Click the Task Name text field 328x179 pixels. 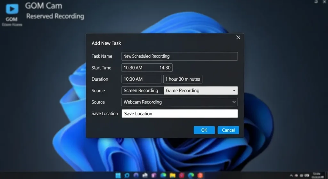pyautogui.click(x=179, y=56)
